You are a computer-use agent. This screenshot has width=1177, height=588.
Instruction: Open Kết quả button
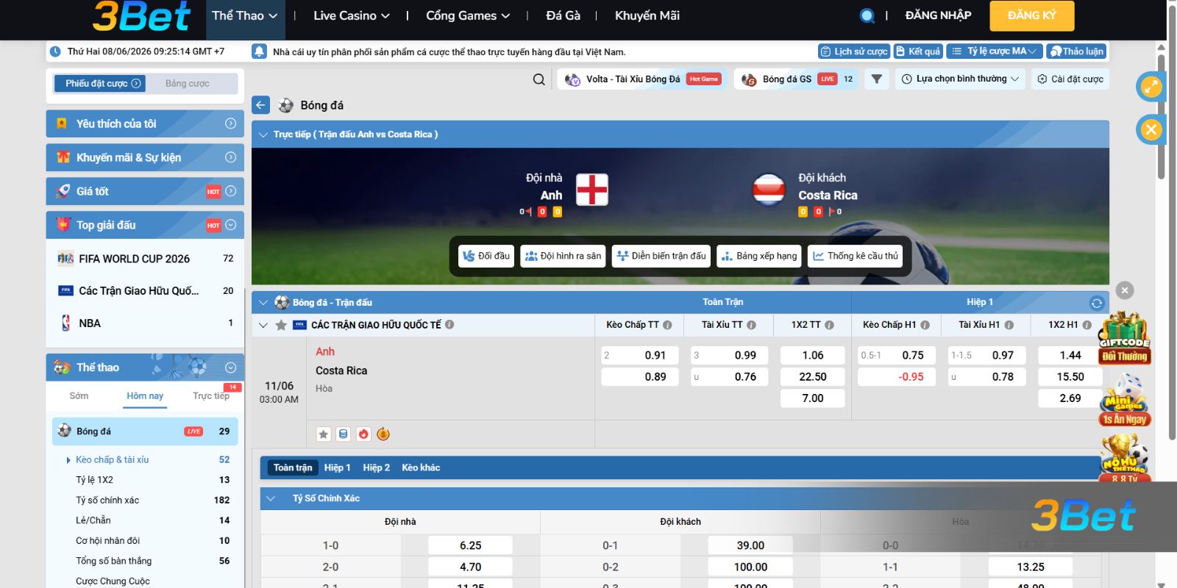coord(918,51)
